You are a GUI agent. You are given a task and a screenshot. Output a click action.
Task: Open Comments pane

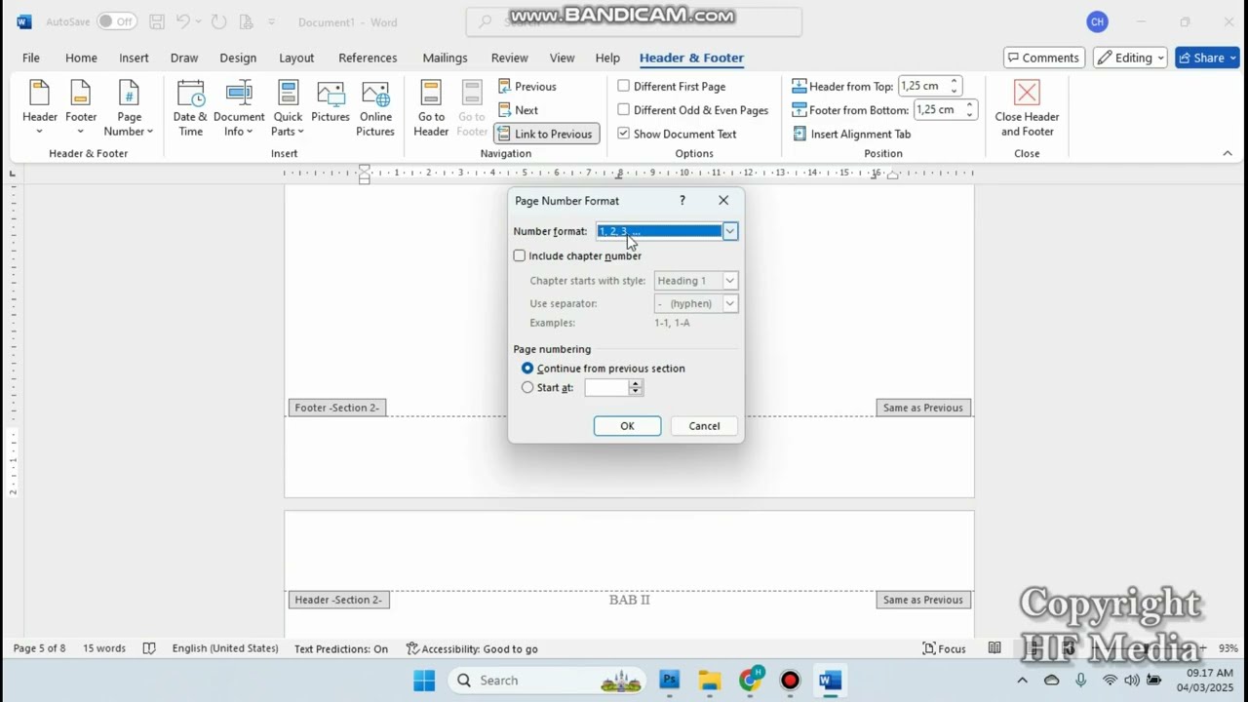coord(1043,58)
